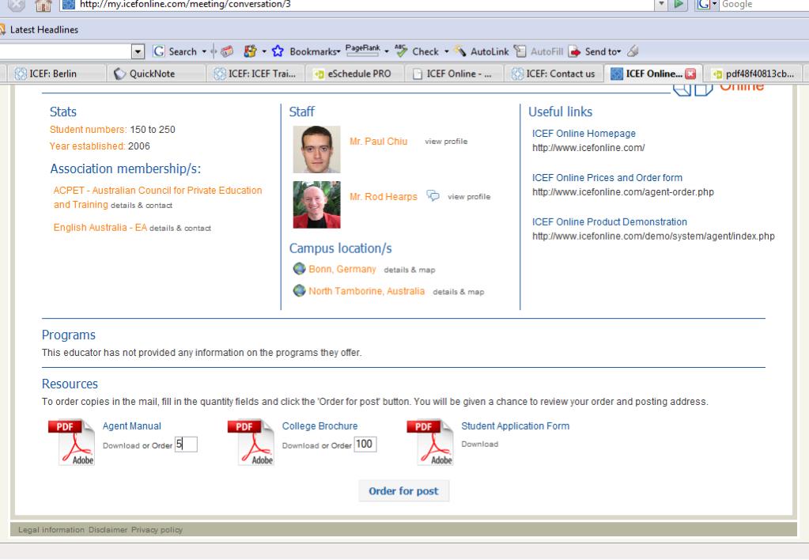The height and width of the screenshot is (560, 809).
Task: Click Mr. Rod Hearps's staff photo
Action: tap(317, 204)
